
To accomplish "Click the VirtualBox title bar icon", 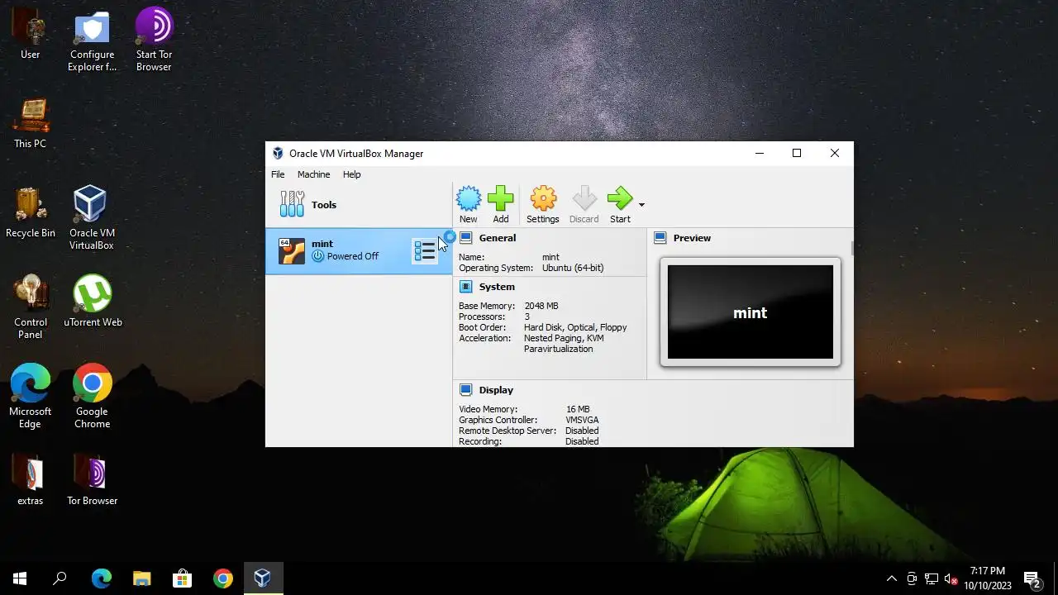I will [278, 154].
